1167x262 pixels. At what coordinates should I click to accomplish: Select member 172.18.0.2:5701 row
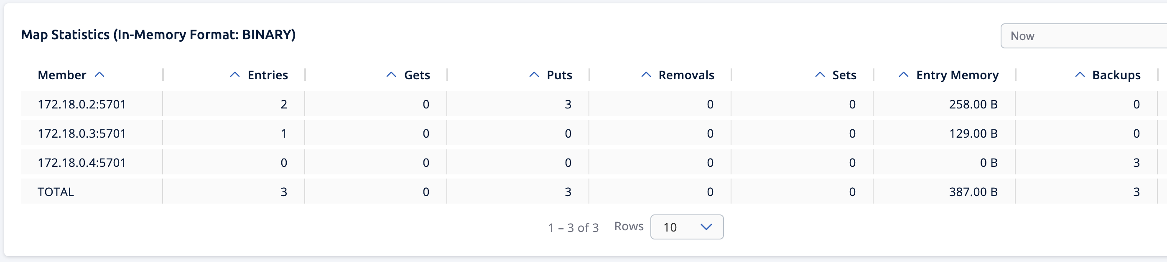click(82, 105)
